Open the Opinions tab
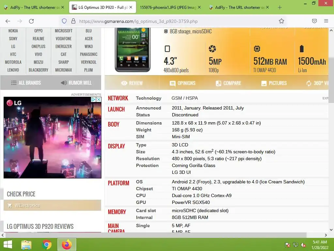 point(183,83)
